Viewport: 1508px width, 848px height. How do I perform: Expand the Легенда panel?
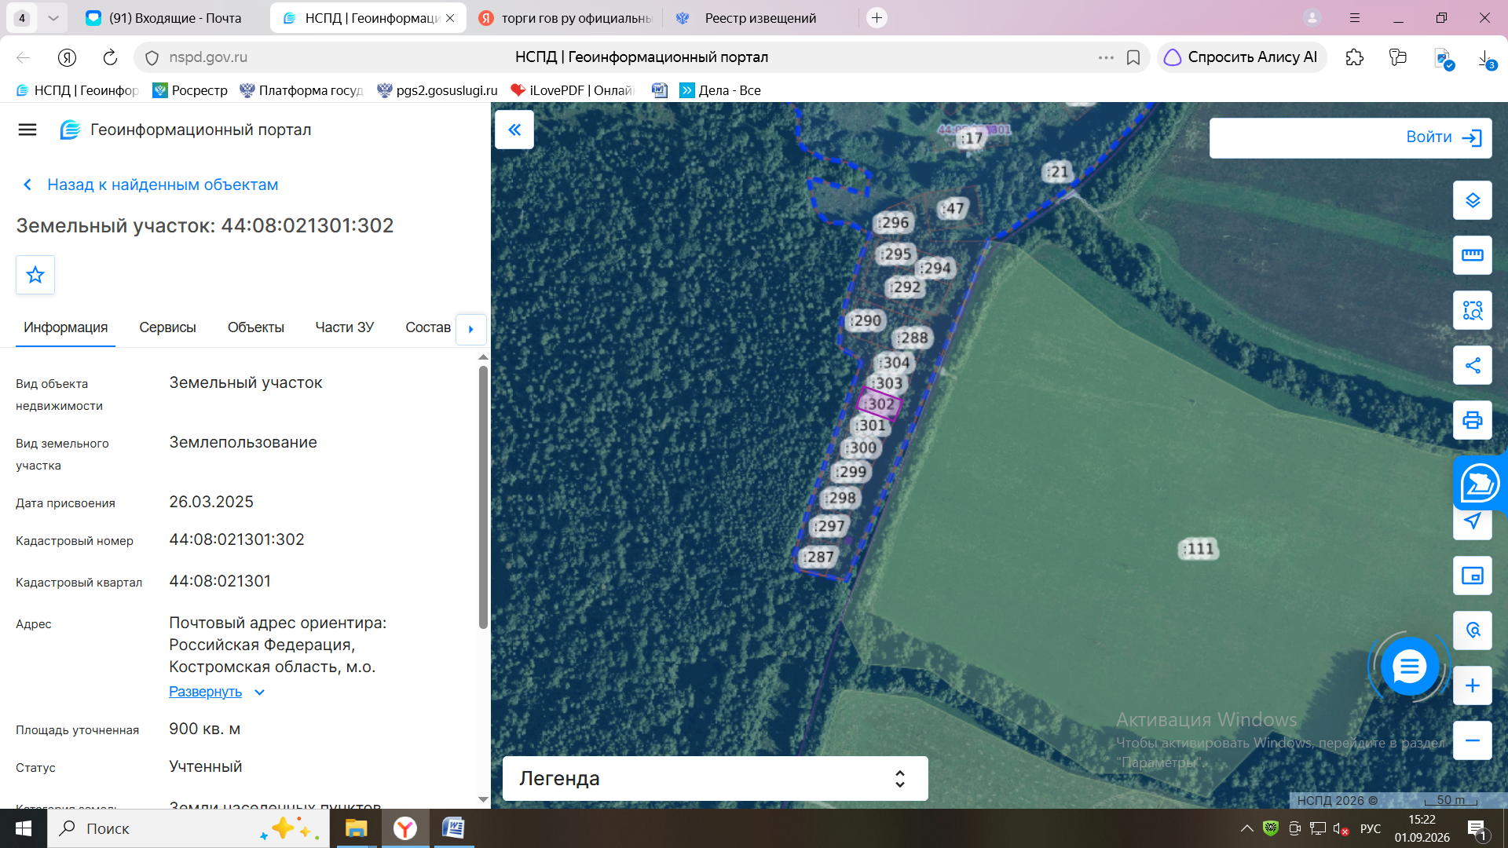click(x=715, y=778)
